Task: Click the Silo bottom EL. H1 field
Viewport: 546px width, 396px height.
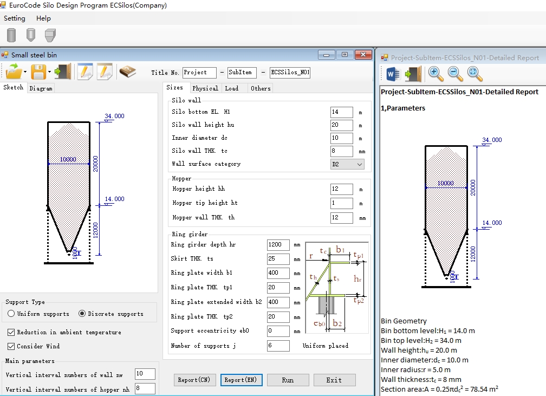Action: point(342,112)
